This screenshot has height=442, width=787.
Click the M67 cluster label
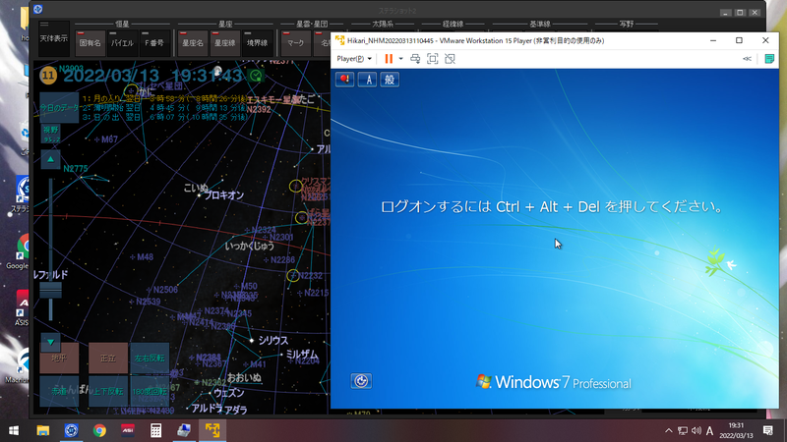point(109,139)
